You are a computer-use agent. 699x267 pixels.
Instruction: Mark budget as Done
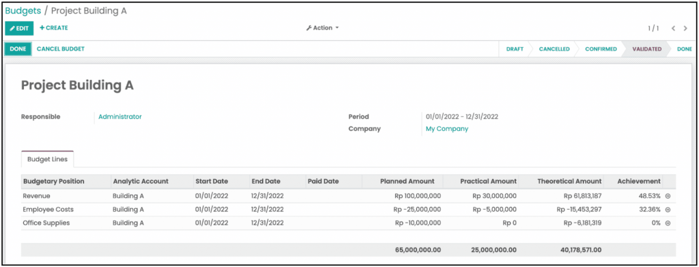pyautogui.click(x=18, y=49)
